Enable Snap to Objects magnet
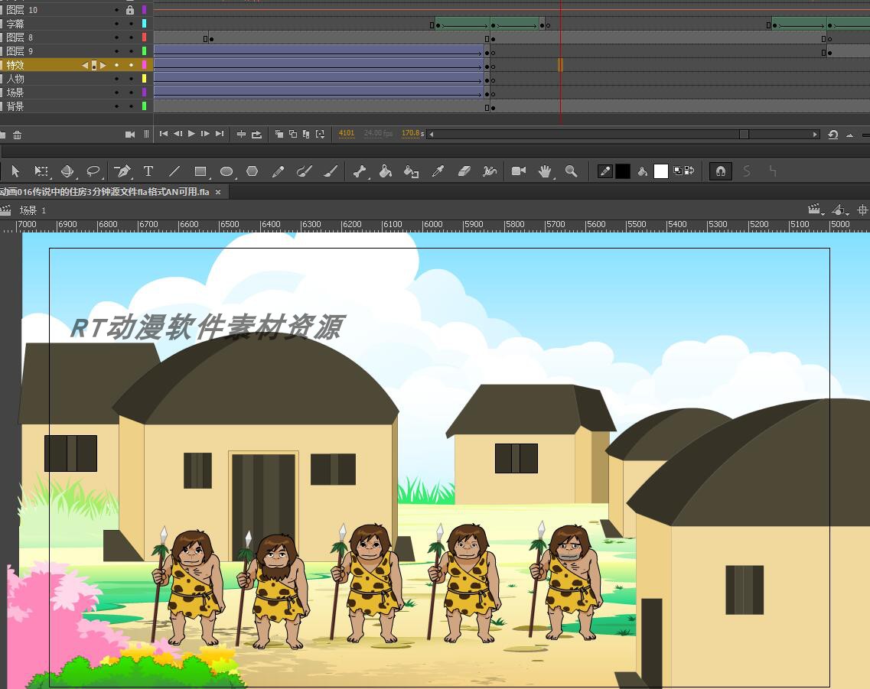The width and height of the screenshot is (870, 689). pyautogui.click(x=720, y=171)
